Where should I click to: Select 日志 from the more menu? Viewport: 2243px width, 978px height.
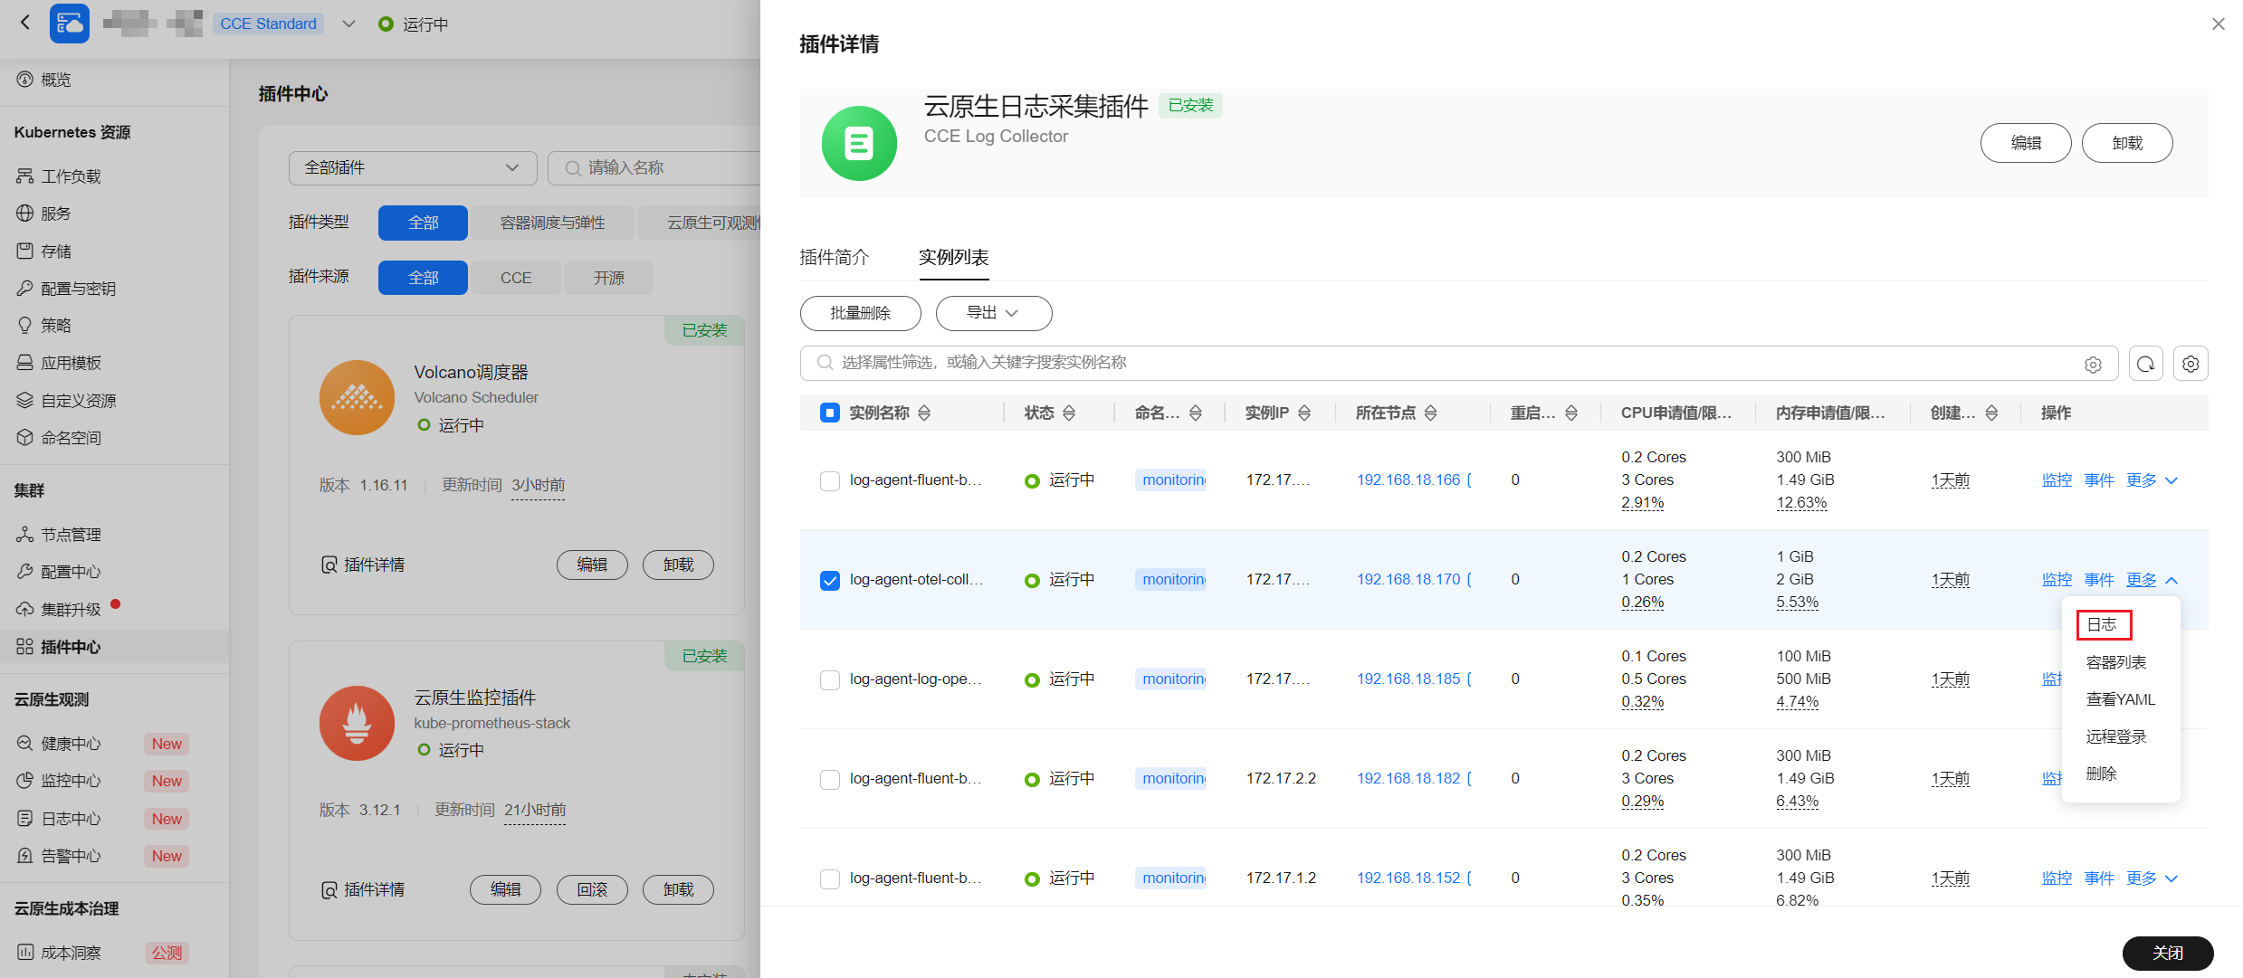tap(2103, 624)
